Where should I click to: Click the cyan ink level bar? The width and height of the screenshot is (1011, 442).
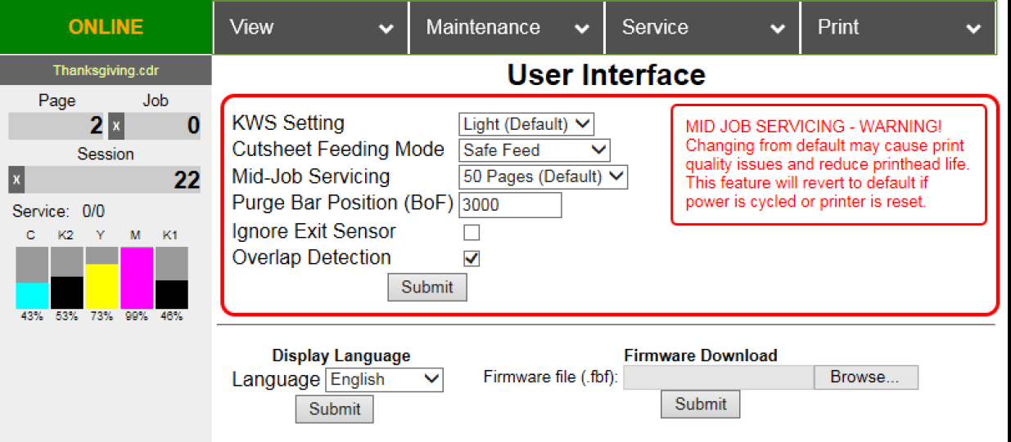pyautogui.click(x=32, y=278)
